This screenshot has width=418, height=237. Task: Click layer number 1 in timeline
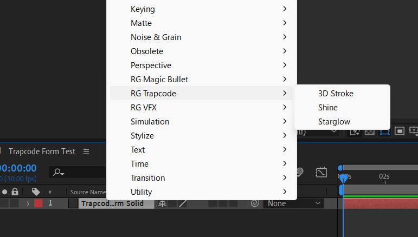pyautogui.click(x=50, y=203)
